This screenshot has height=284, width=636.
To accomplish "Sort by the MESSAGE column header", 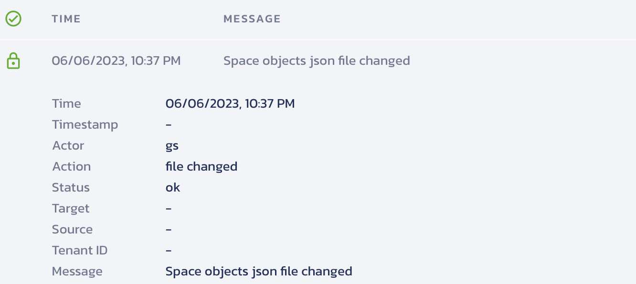I will point(252,19).
